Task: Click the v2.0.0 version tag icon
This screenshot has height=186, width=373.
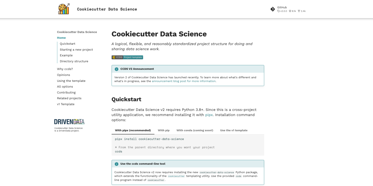Action: pyautogui.click(x=279, y=10)
